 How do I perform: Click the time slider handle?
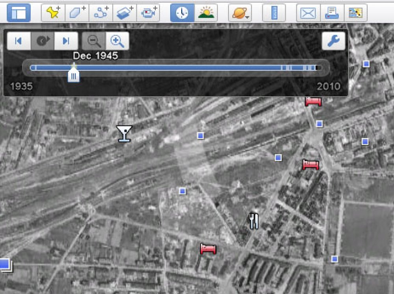coord(74,75)
